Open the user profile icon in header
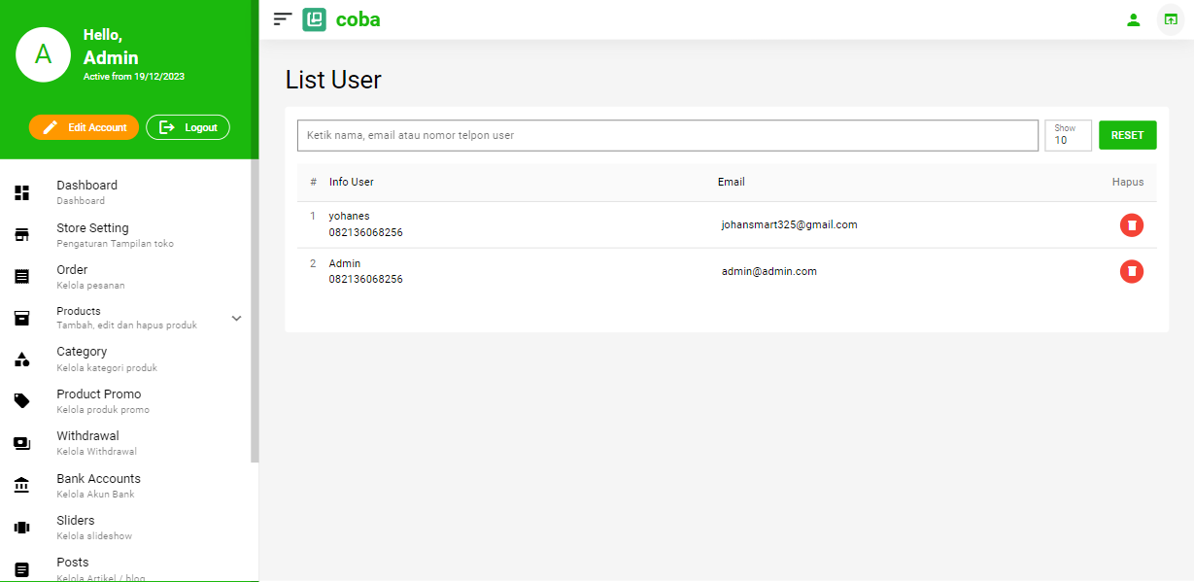The width and height of the screenshot is (1194, 582). (1133, 19)
